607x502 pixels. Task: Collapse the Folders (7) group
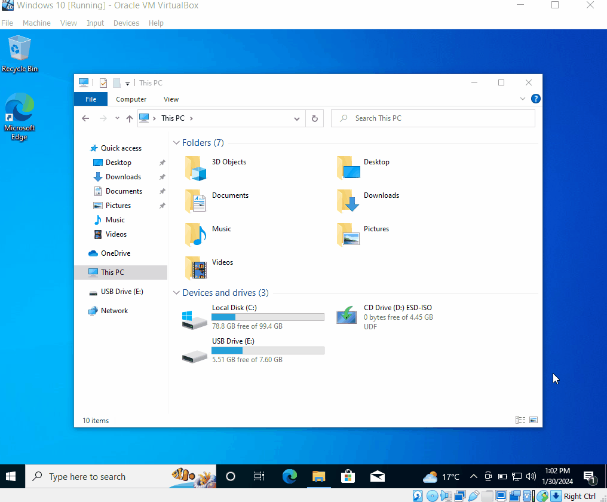tap(176, 143)
